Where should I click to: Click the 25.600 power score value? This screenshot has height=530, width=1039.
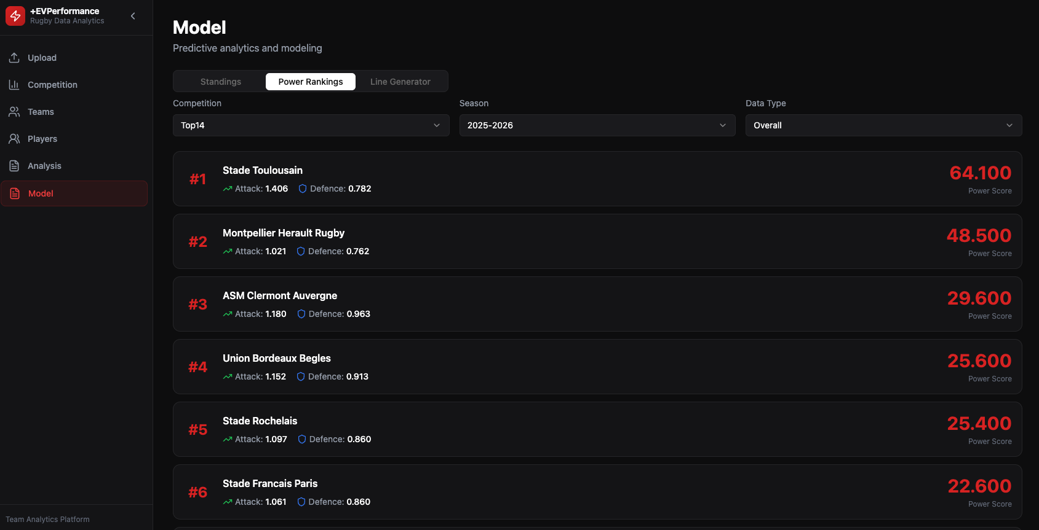(979, 360)
